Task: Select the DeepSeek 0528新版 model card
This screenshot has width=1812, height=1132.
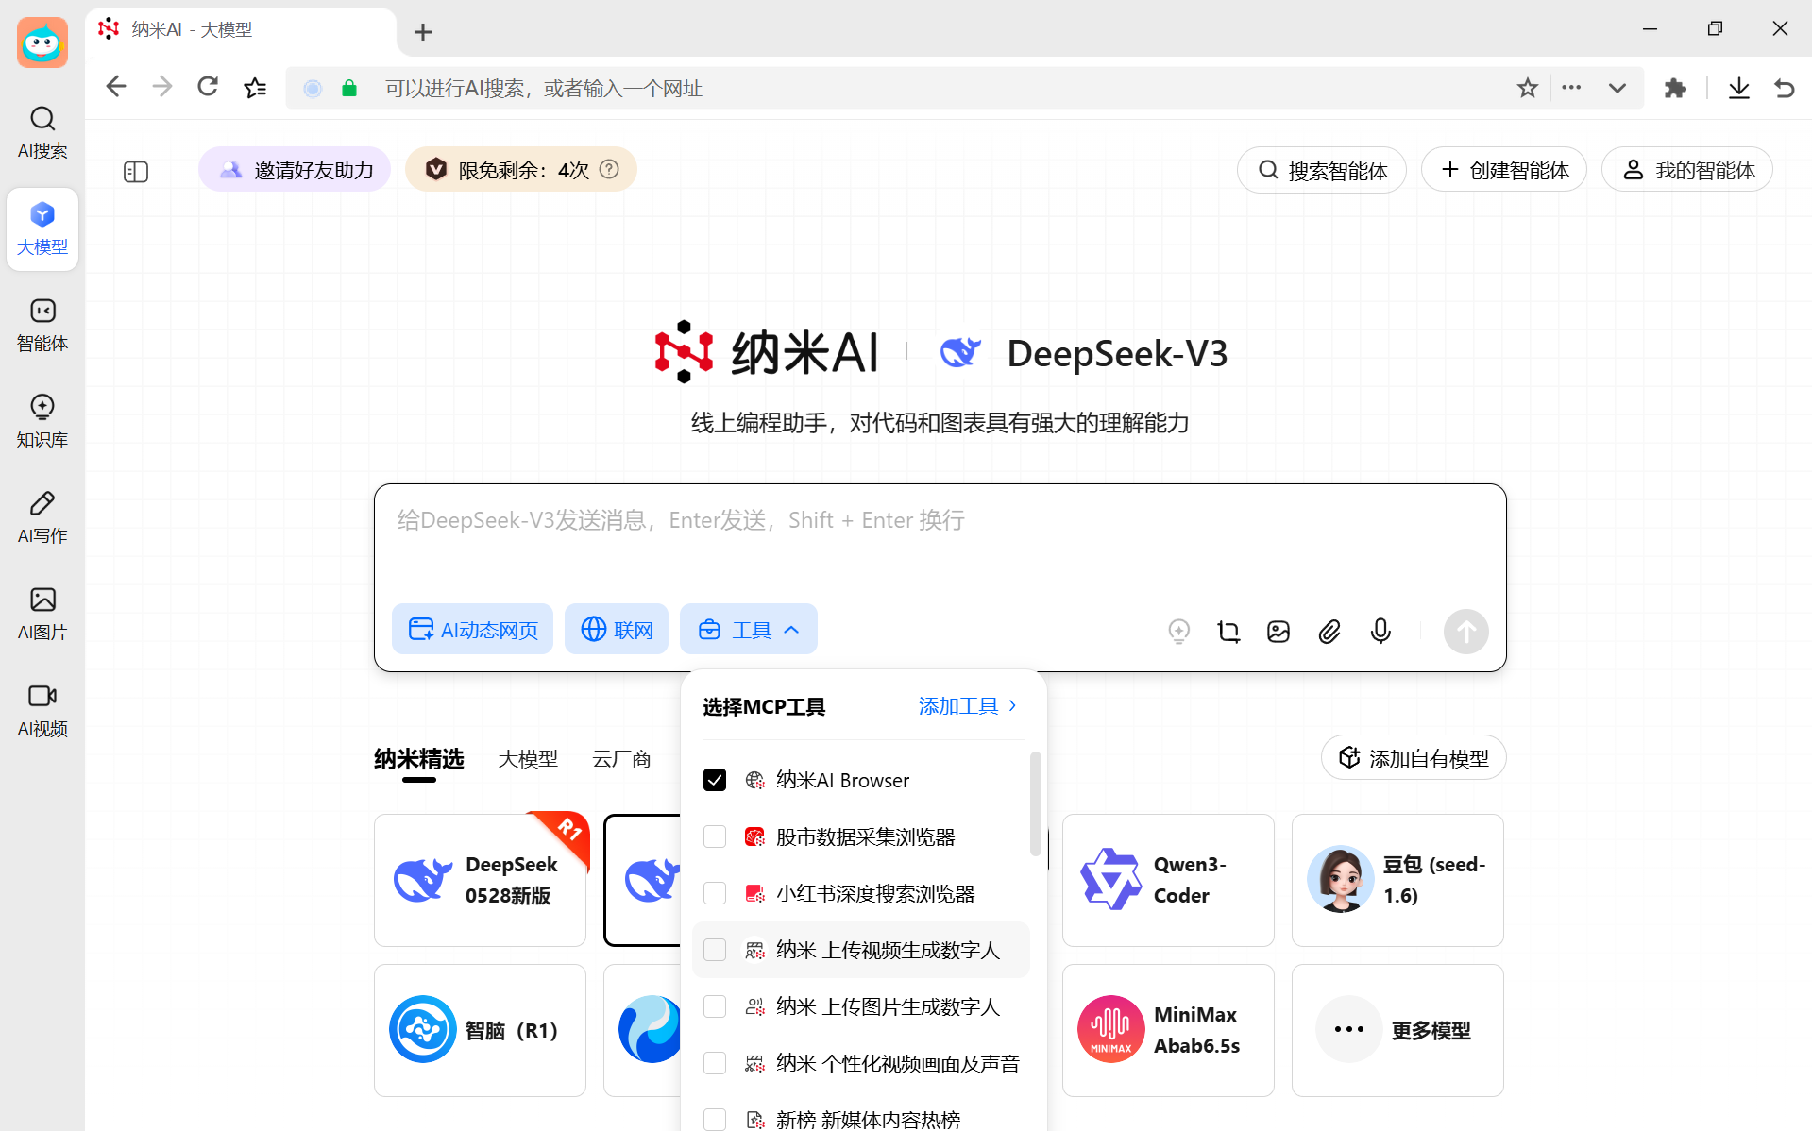Action: tap(480, 880)
